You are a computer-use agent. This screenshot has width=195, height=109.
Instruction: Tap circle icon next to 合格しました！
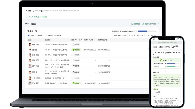(x=161, y=60)
